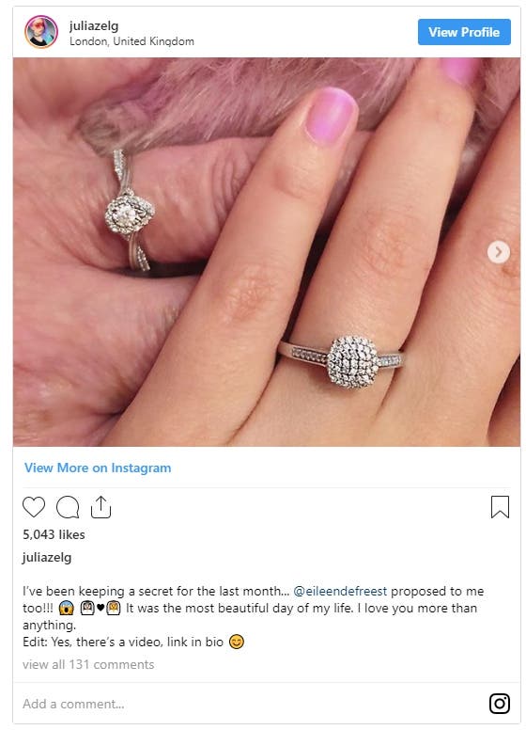Share the post using the upload arrow icon
The image size is (526, 730).
101,507
